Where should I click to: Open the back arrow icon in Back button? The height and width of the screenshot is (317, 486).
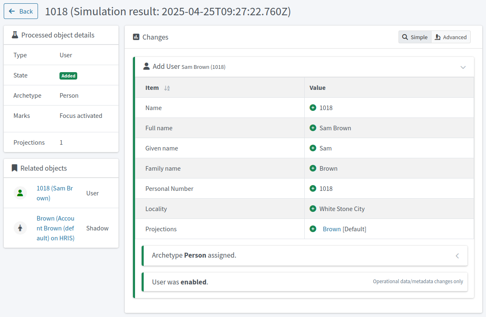pos(12,11)
